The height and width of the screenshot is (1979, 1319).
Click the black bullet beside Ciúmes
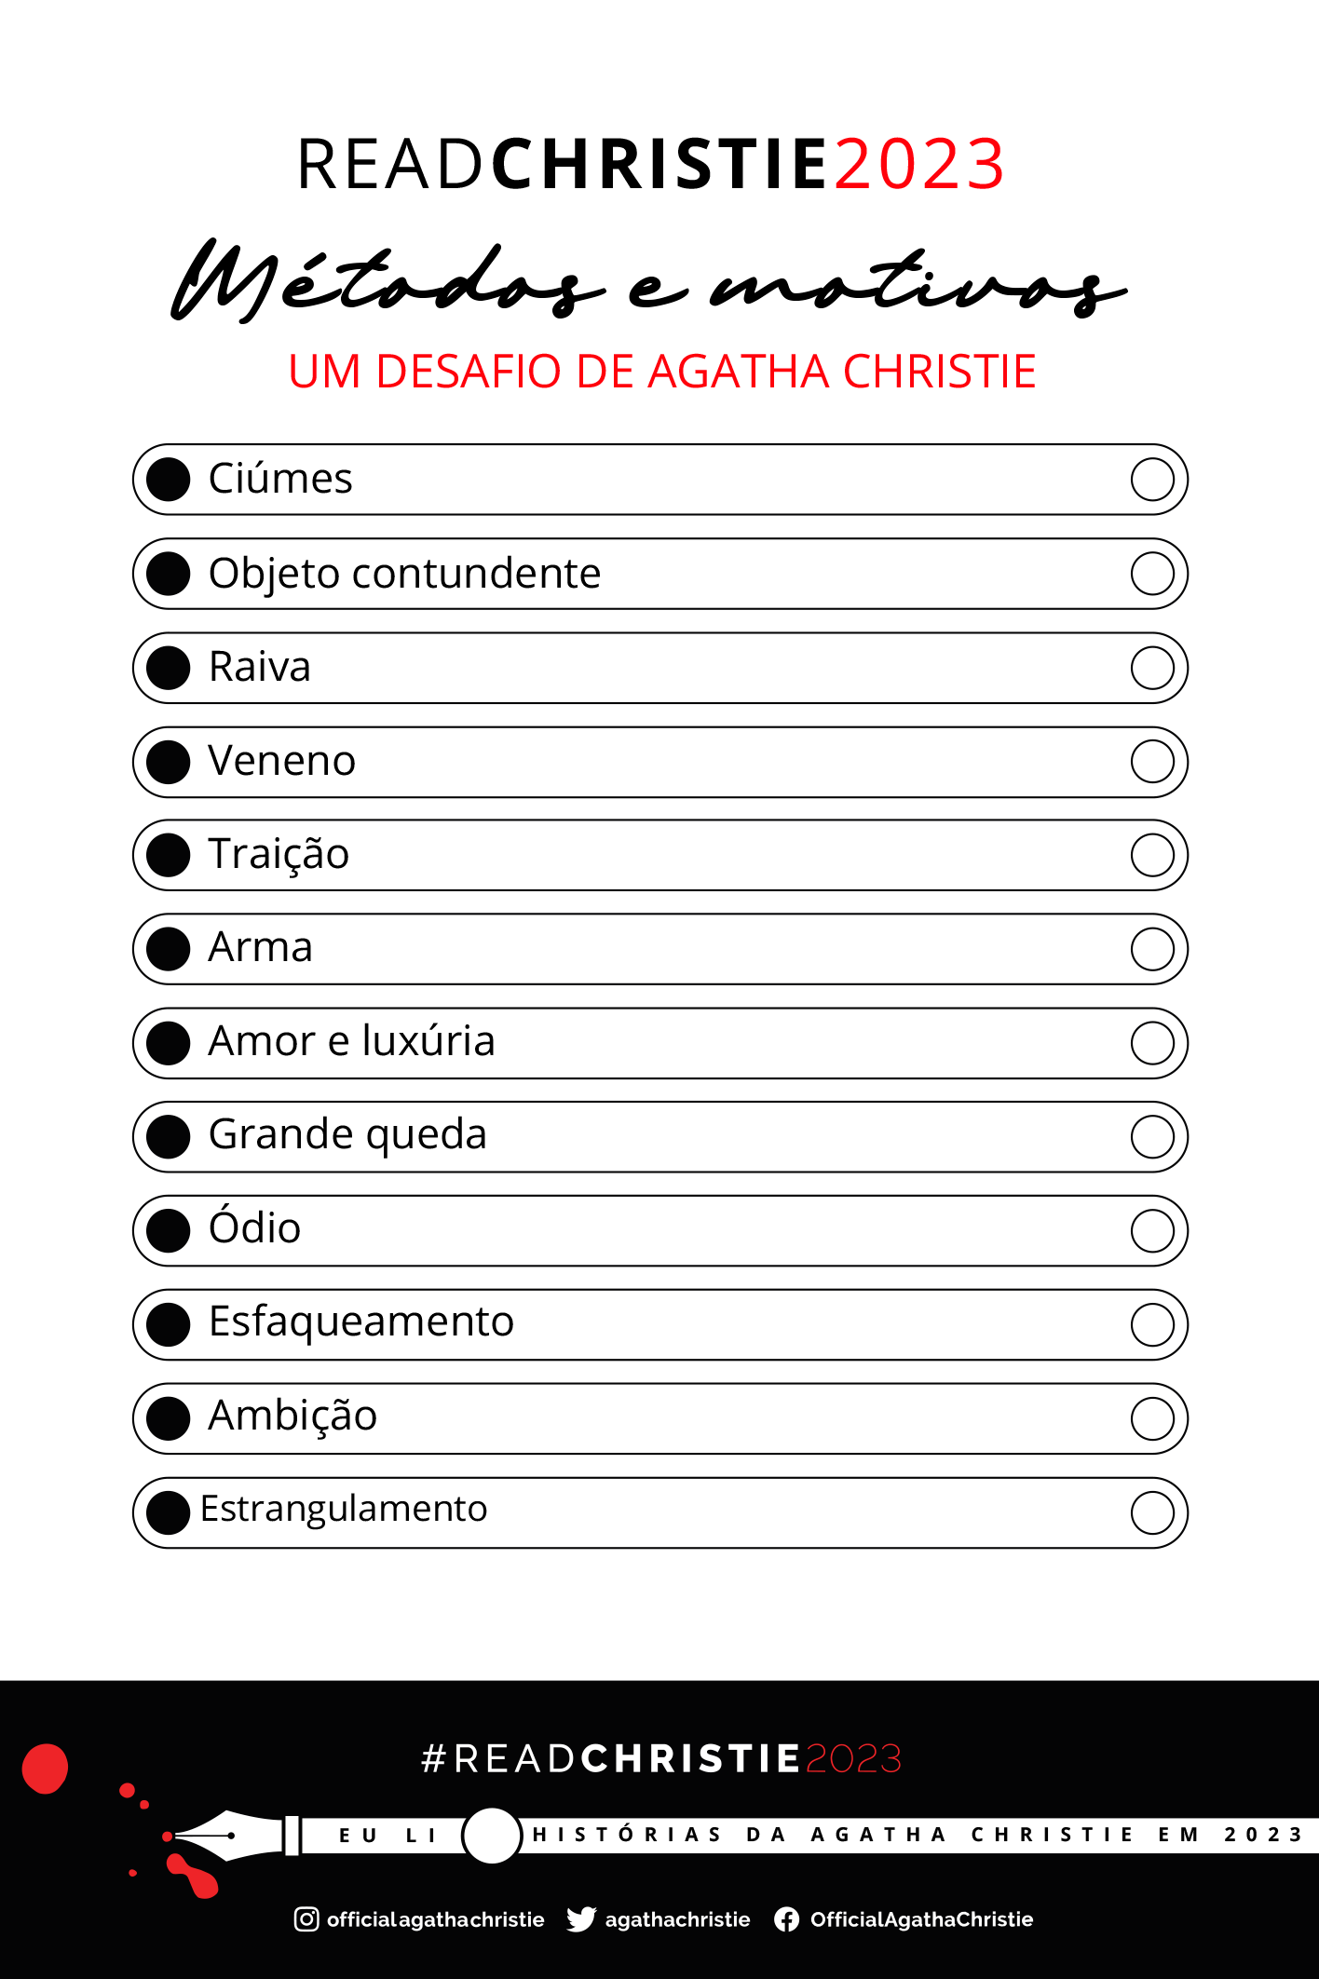click(169, 480)
